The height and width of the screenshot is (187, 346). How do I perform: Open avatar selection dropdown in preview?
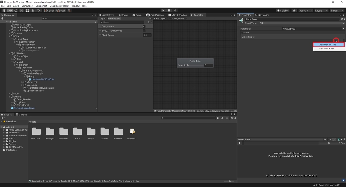click(x=340, y=140)
